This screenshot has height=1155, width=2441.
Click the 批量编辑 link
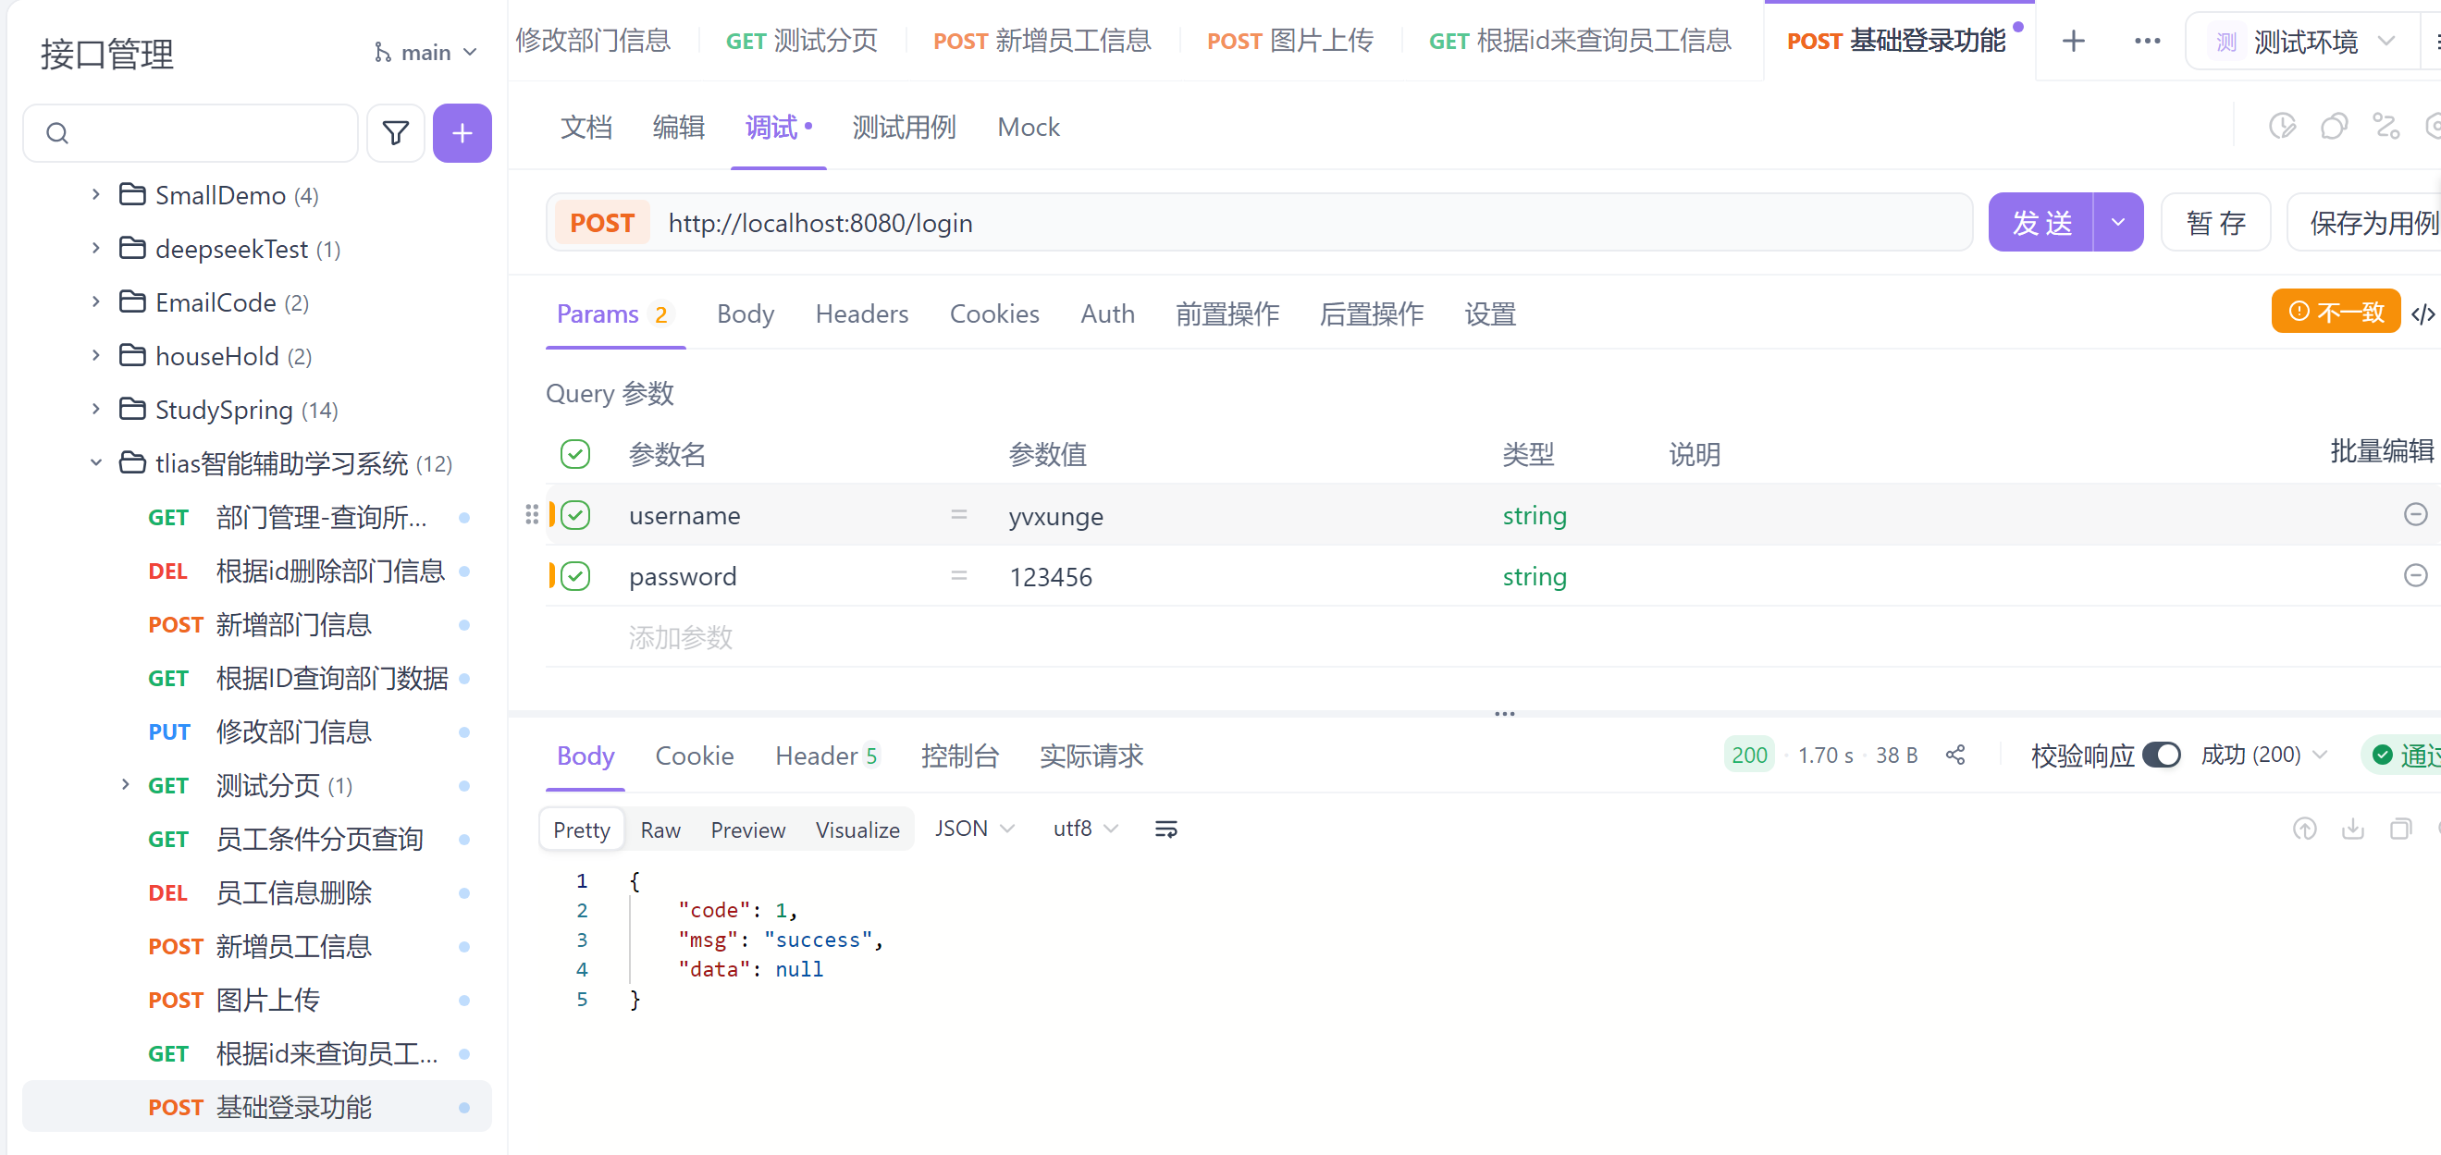click(x=2381, y=452)
